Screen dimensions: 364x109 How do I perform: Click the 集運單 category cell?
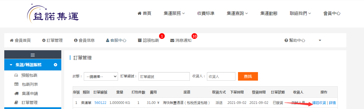[x=86, y=103]
